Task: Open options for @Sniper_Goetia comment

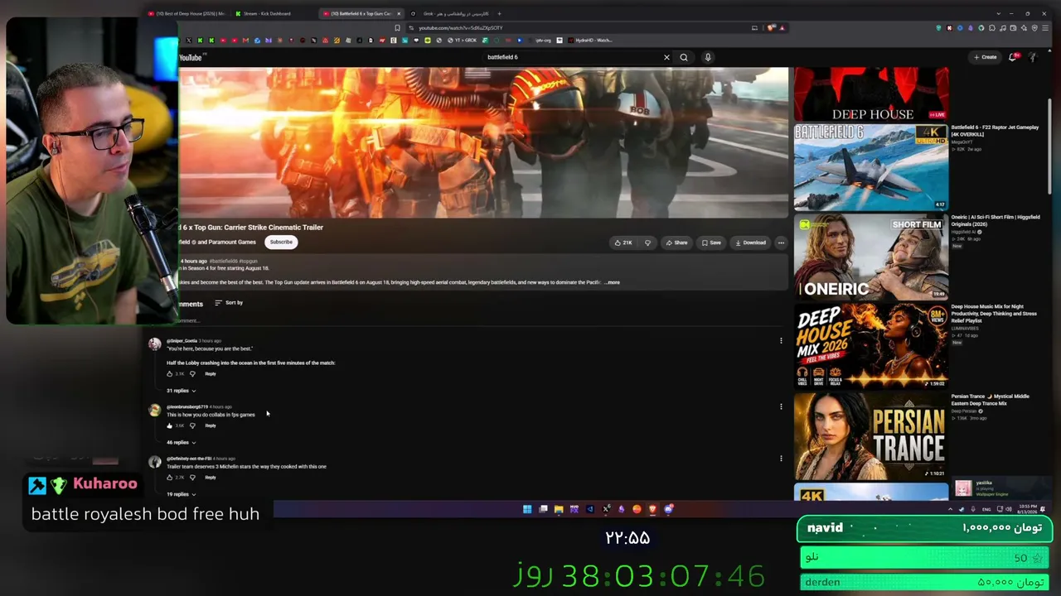Action: pos(781,340)
